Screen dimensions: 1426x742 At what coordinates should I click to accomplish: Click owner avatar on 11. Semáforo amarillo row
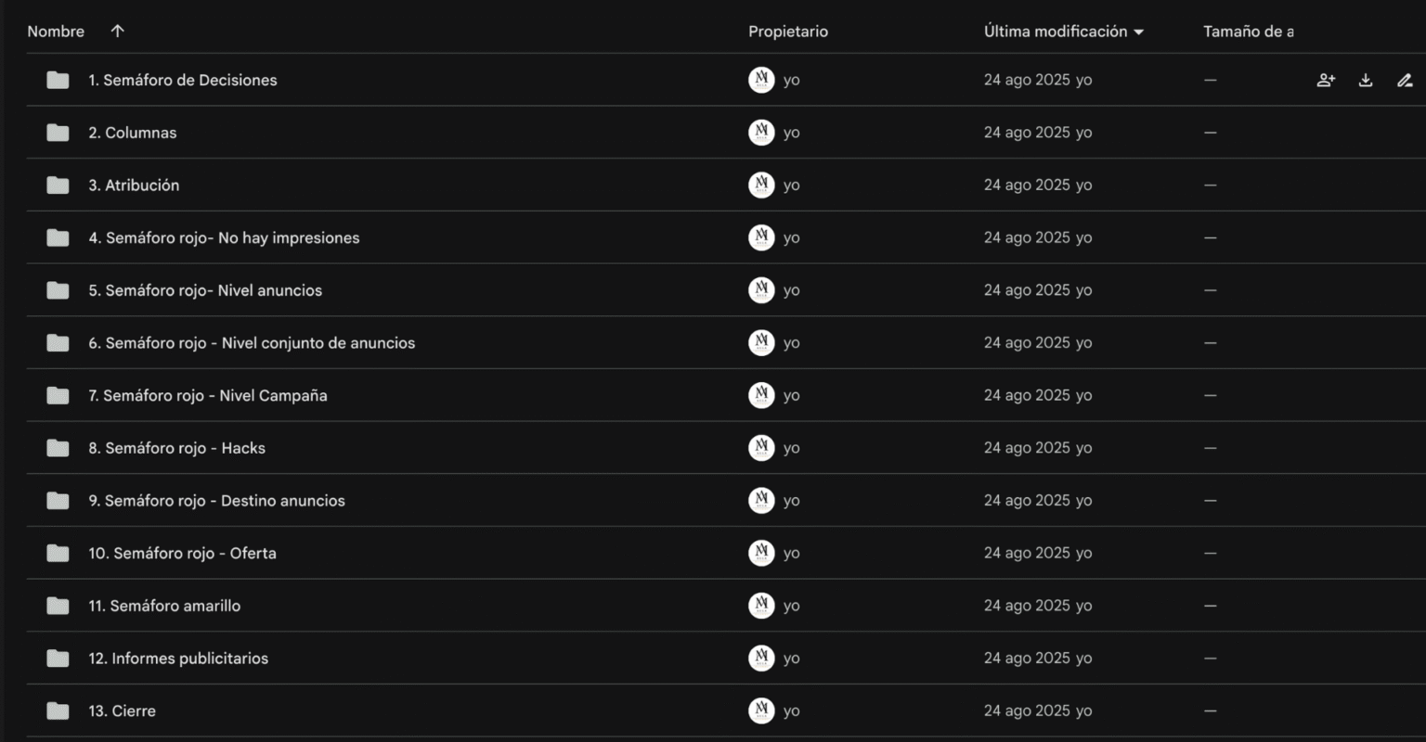761,606
